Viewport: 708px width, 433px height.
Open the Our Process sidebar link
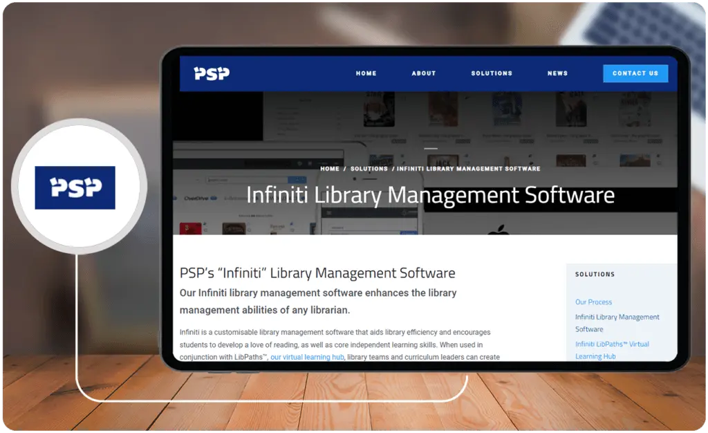[593, 302]
